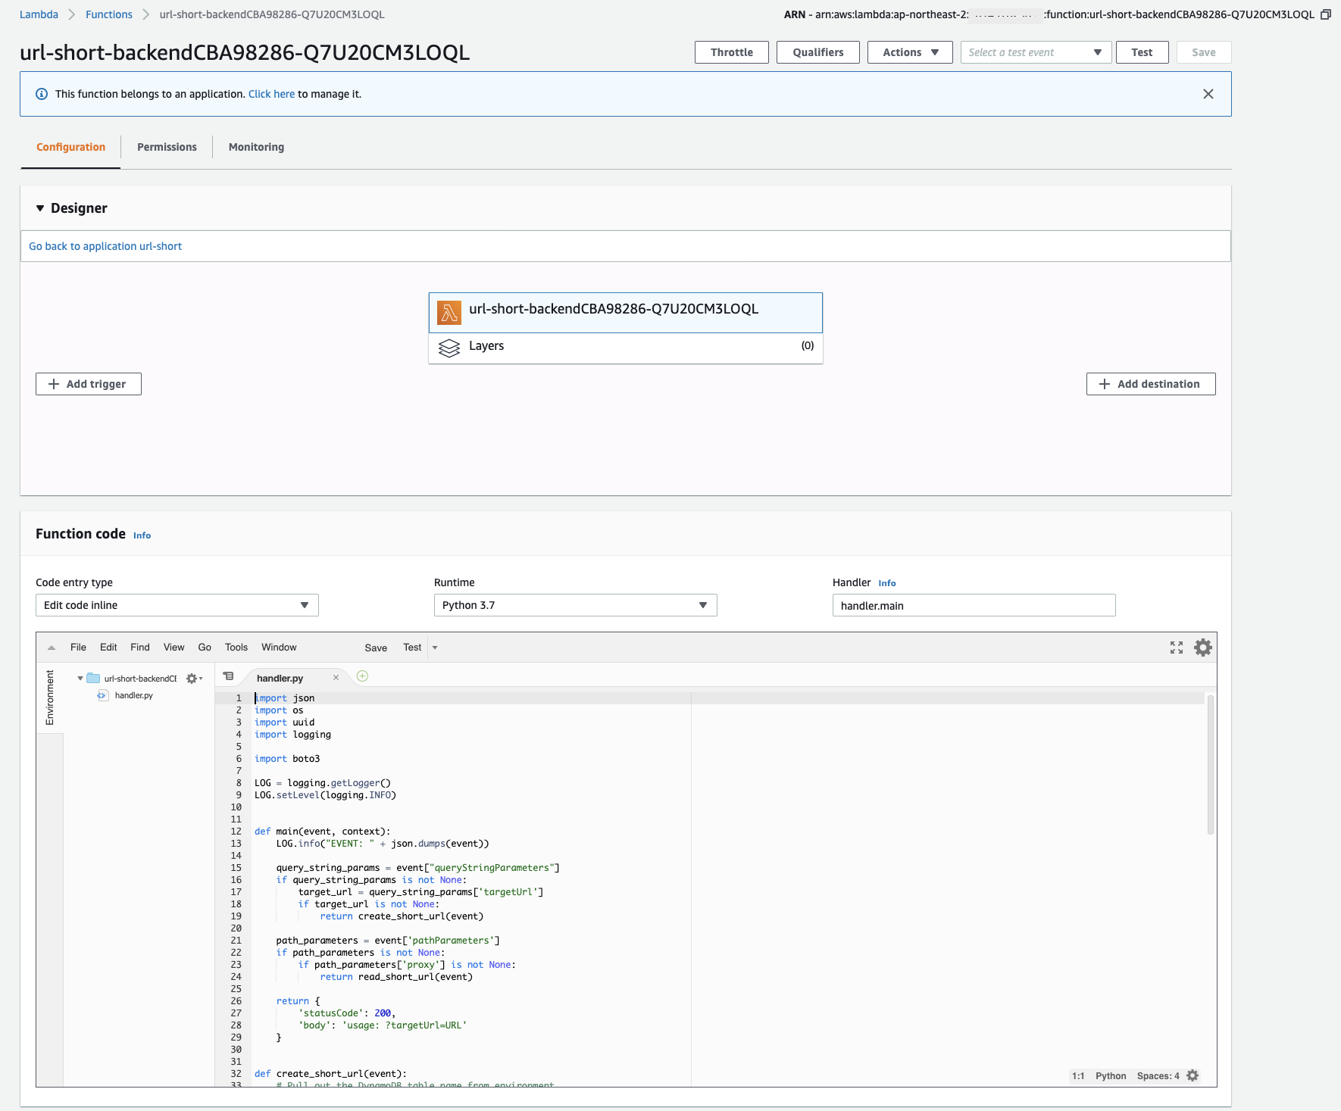Viewport: 1341px width, 1111px height.
Task: Open the editor View menu
Action: (x=173, y=648)
